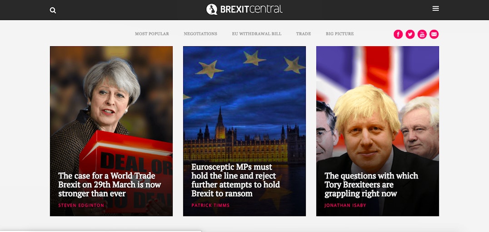Visit the Facebook page icon
This screenshot has width=489, height=232.
[x=398, y=34]
